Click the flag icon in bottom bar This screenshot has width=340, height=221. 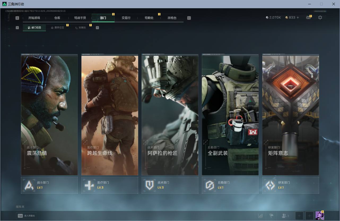(271, 216)
